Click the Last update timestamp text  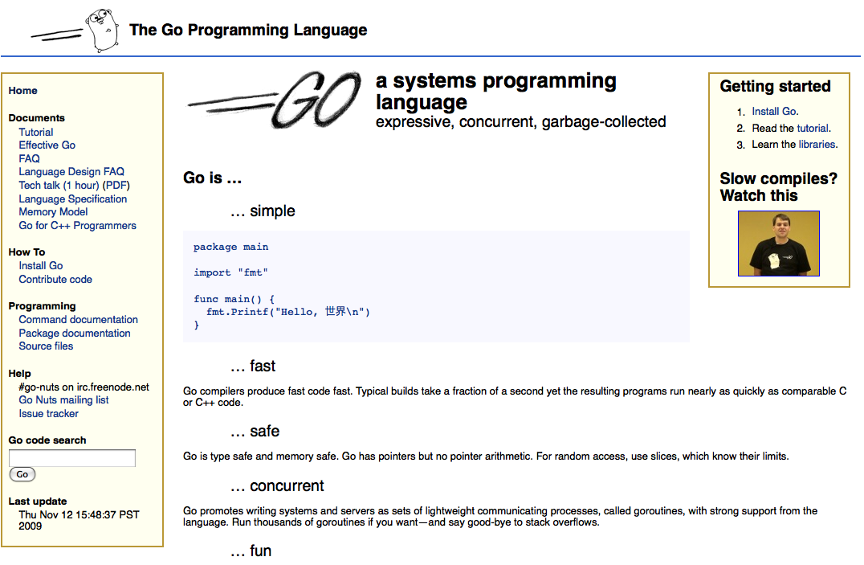(x=79, y=520)
